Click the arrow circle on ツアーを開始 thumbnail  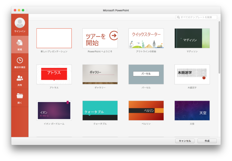(x=114, y=36)
